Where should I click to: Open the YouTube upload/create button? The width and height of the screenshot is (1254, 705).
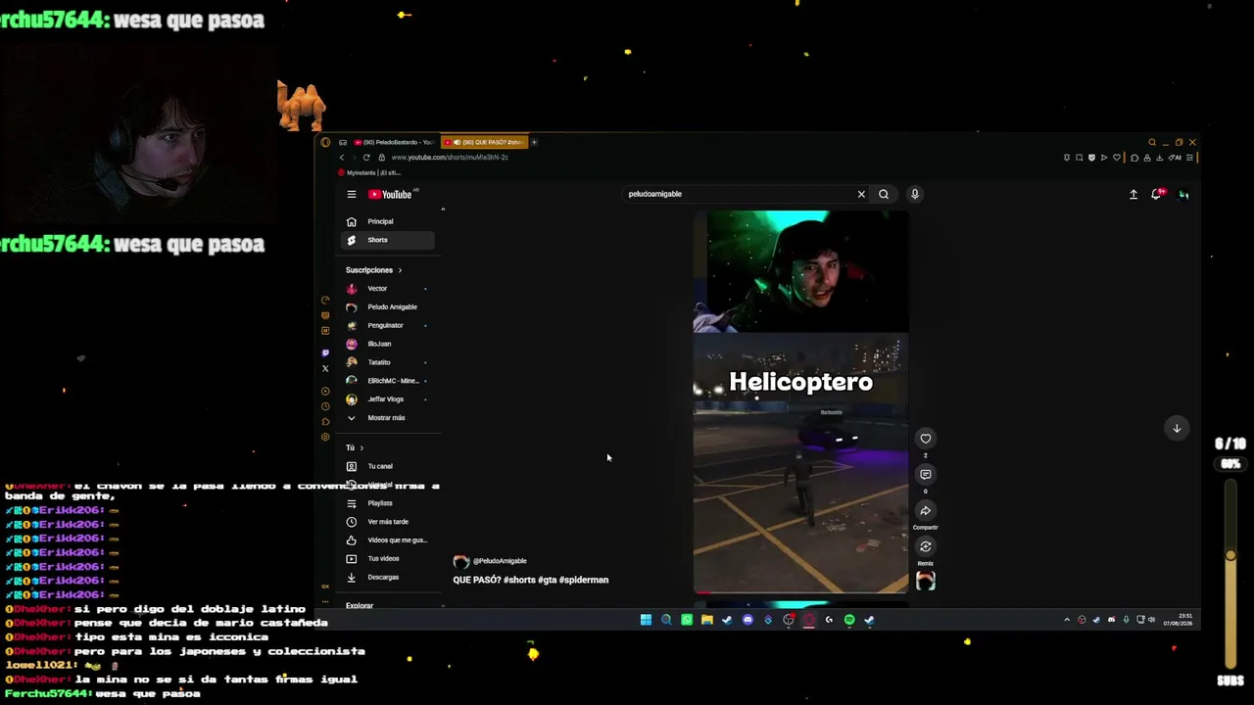[x=1133, y=194]
